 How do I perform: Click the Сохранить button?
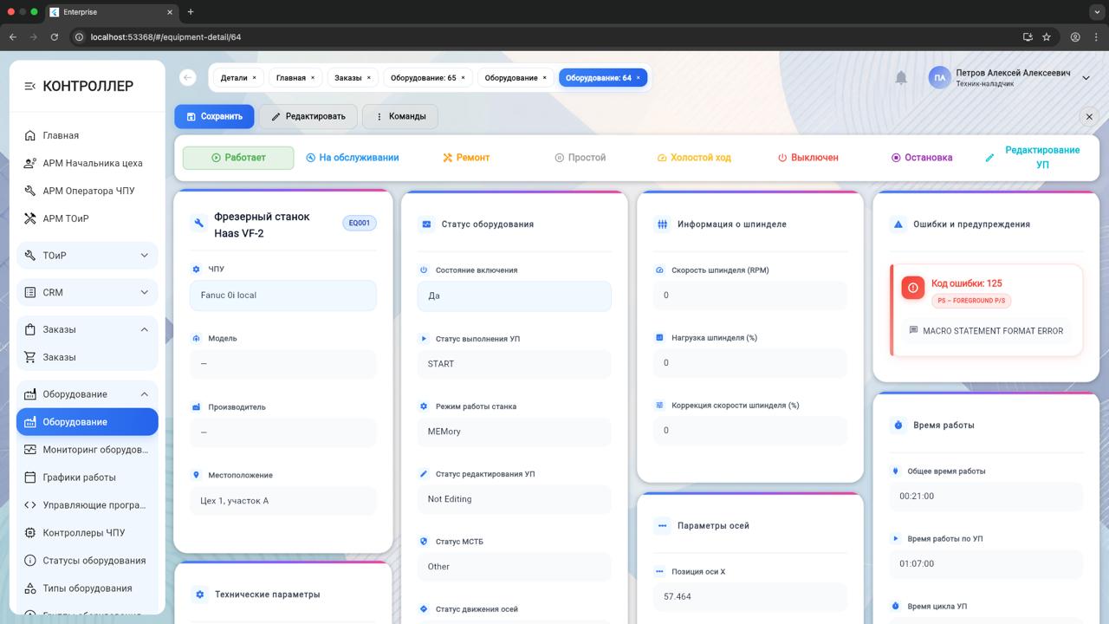[214, 116]
